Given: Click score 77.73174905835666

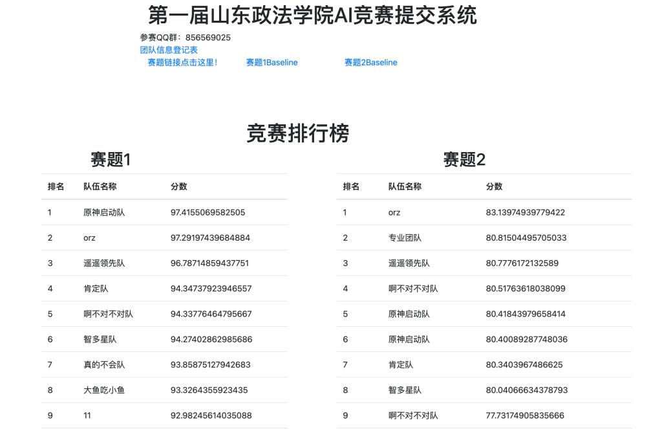Looking at the screenshot, I should pyautogui.click(x=525, y=415).
